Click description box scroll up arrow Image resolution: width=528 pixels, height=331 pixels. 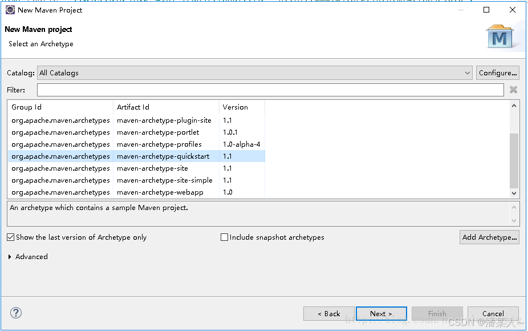coord(514,207)
